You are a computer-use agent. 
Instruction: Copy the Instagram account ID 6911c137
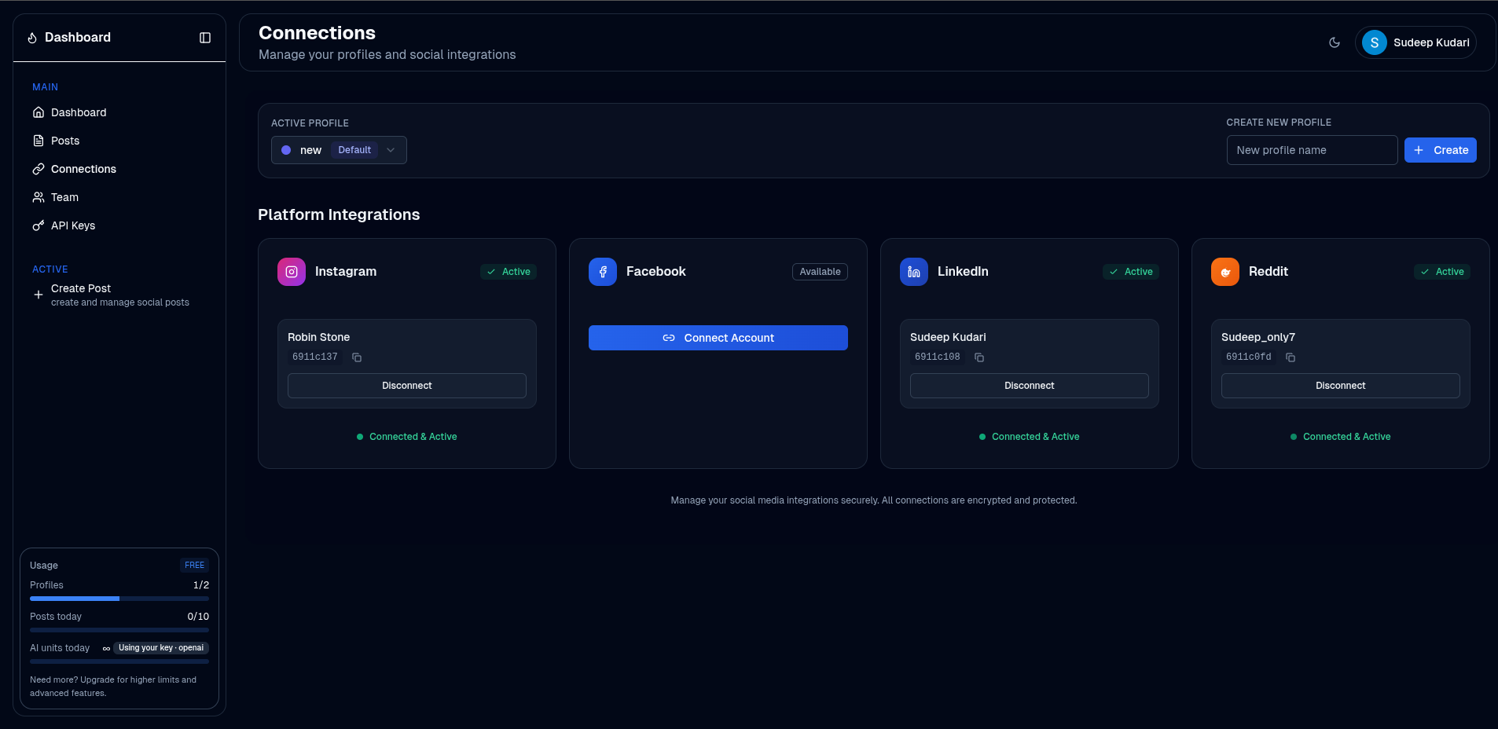pos(357,357)
